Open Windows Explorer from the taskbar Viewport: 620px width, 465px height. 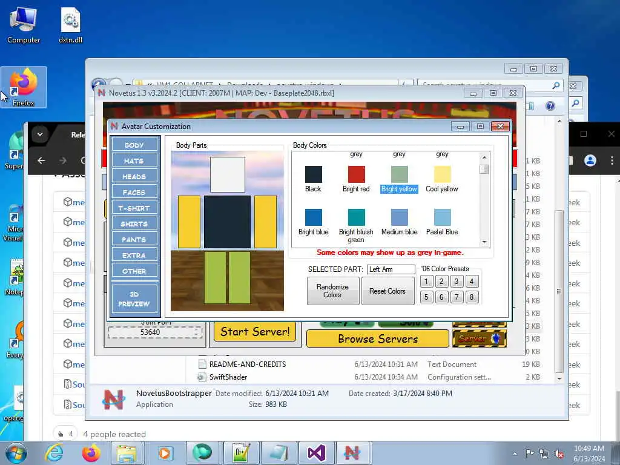coord(127,453)
